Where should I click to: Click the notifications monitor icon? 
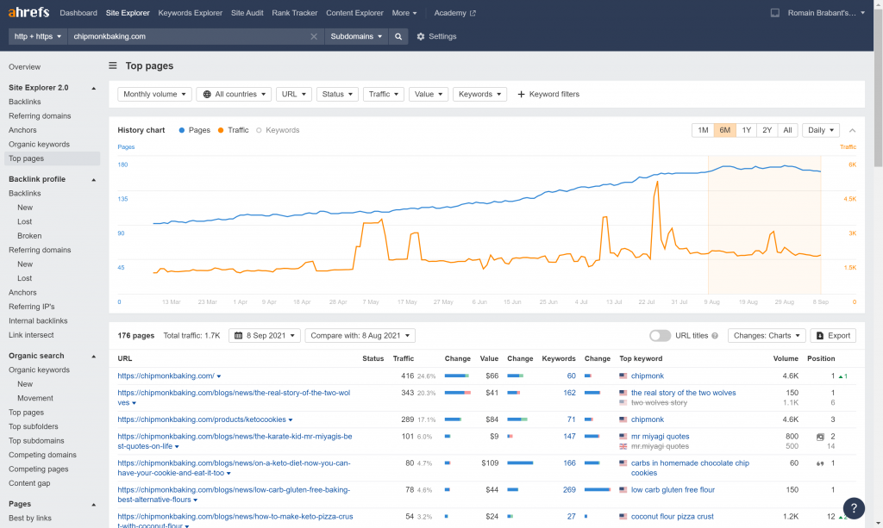(x=775, y=12)
